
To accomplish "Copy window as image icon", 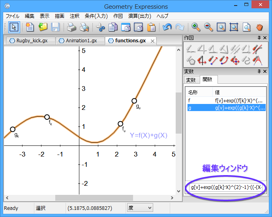I will tap(126, 27).
